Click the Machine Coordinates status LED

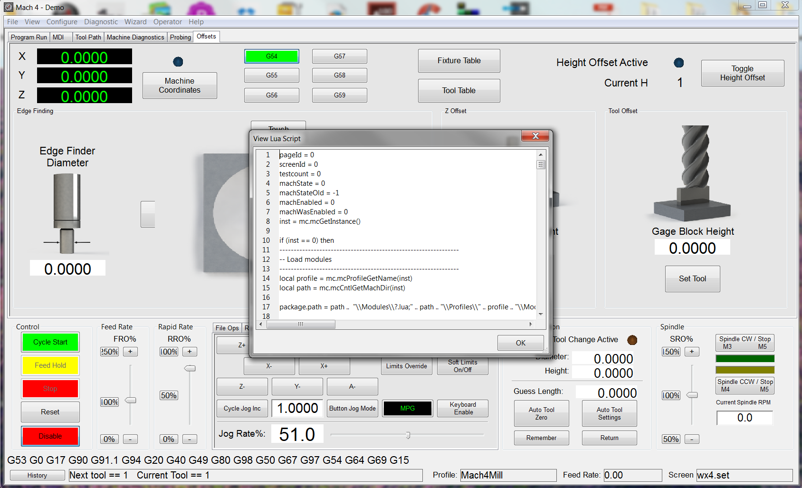point(178,61)
